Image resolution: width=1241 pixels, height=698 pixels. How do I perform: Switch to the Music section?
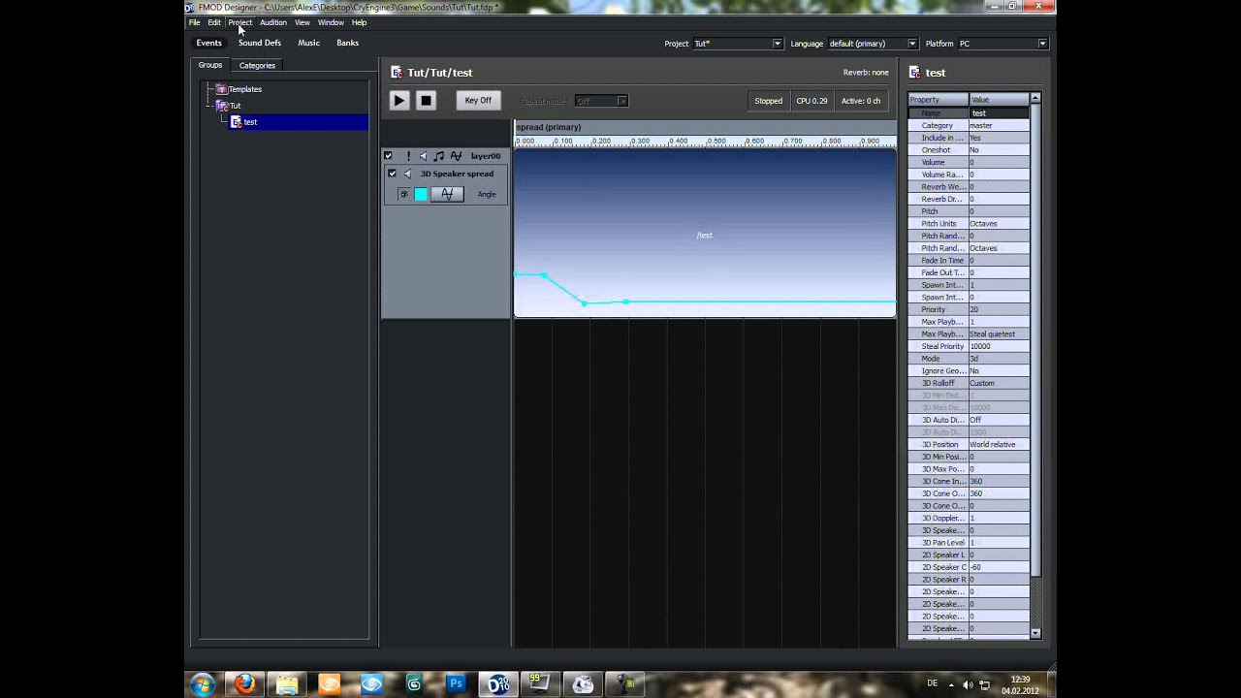coord(308,43)
